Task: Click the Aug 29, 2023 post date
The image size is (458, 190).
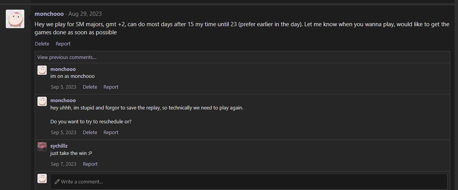Action: pos(85,14)
